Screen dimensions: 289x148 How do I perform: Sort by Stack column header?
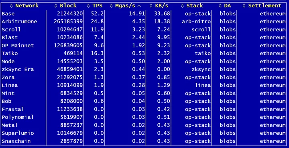(x=192, y=6)
